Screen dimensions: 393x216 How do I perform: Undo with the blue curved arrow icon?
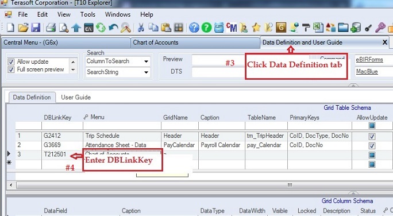tap(113, 28)
